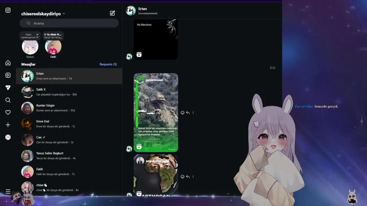
Task: Reply to the sanaltimsah reel message
Action: tap(188, 113)
